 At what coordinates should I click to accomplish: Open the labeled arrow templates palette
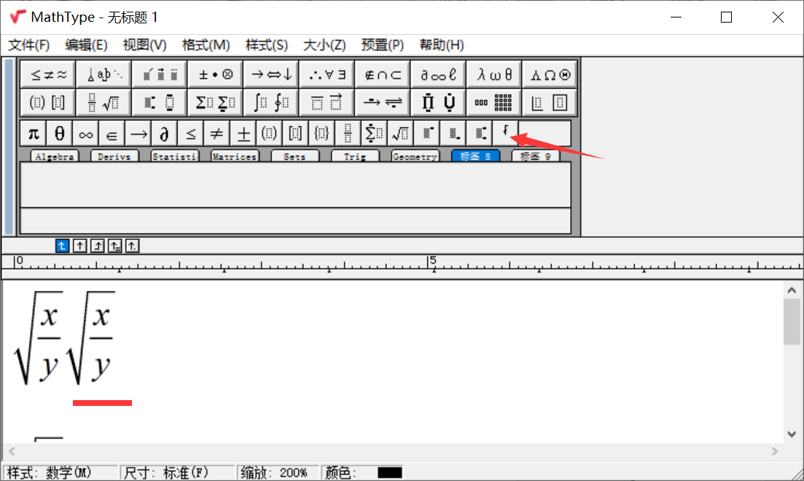383,103
